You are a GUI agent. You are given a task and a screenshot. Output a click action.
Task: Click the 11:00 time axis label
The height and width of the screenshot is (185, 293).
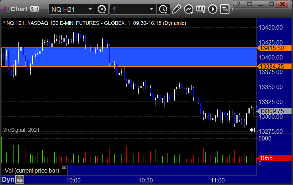coord(218,180)
